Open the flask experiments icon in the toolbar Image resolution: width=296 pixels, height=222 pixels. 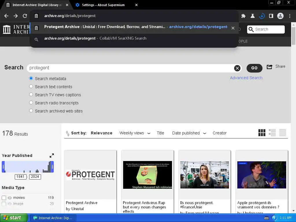pyautogui.click(x=252, y=16)
